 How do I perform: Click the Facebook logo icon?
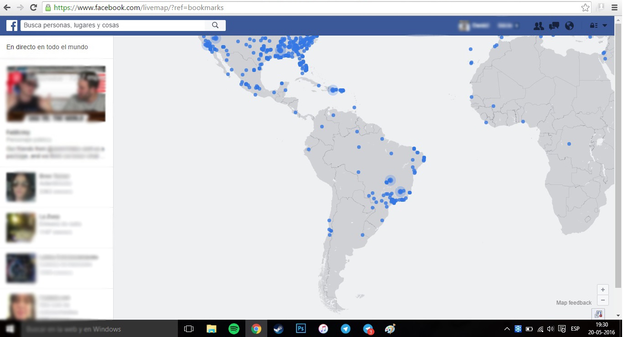[x=12, y=26]
